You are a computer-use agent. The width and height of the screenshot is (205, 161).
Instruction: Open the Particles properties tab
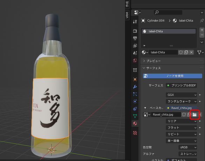click(135, 94)
